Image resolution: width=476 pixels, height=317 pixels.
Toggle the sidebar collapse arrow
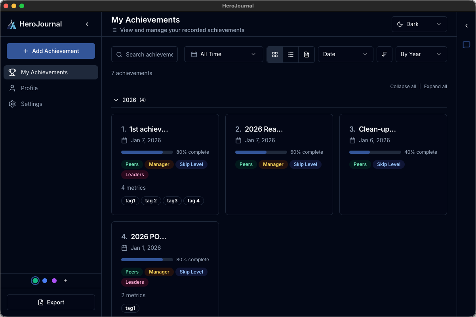[x=87, y=24]
